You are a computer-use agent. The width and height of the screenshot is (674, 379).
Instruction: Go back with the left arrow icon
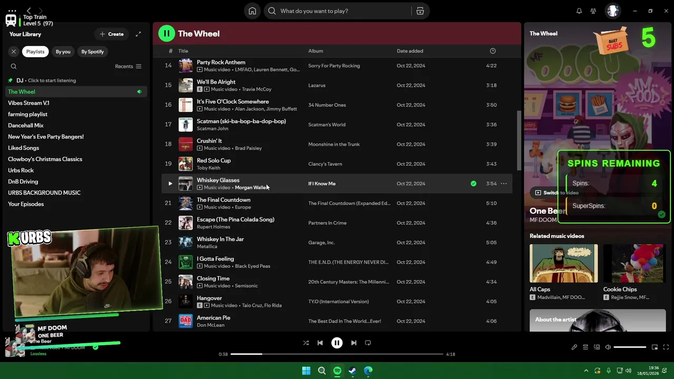point(29,11)
